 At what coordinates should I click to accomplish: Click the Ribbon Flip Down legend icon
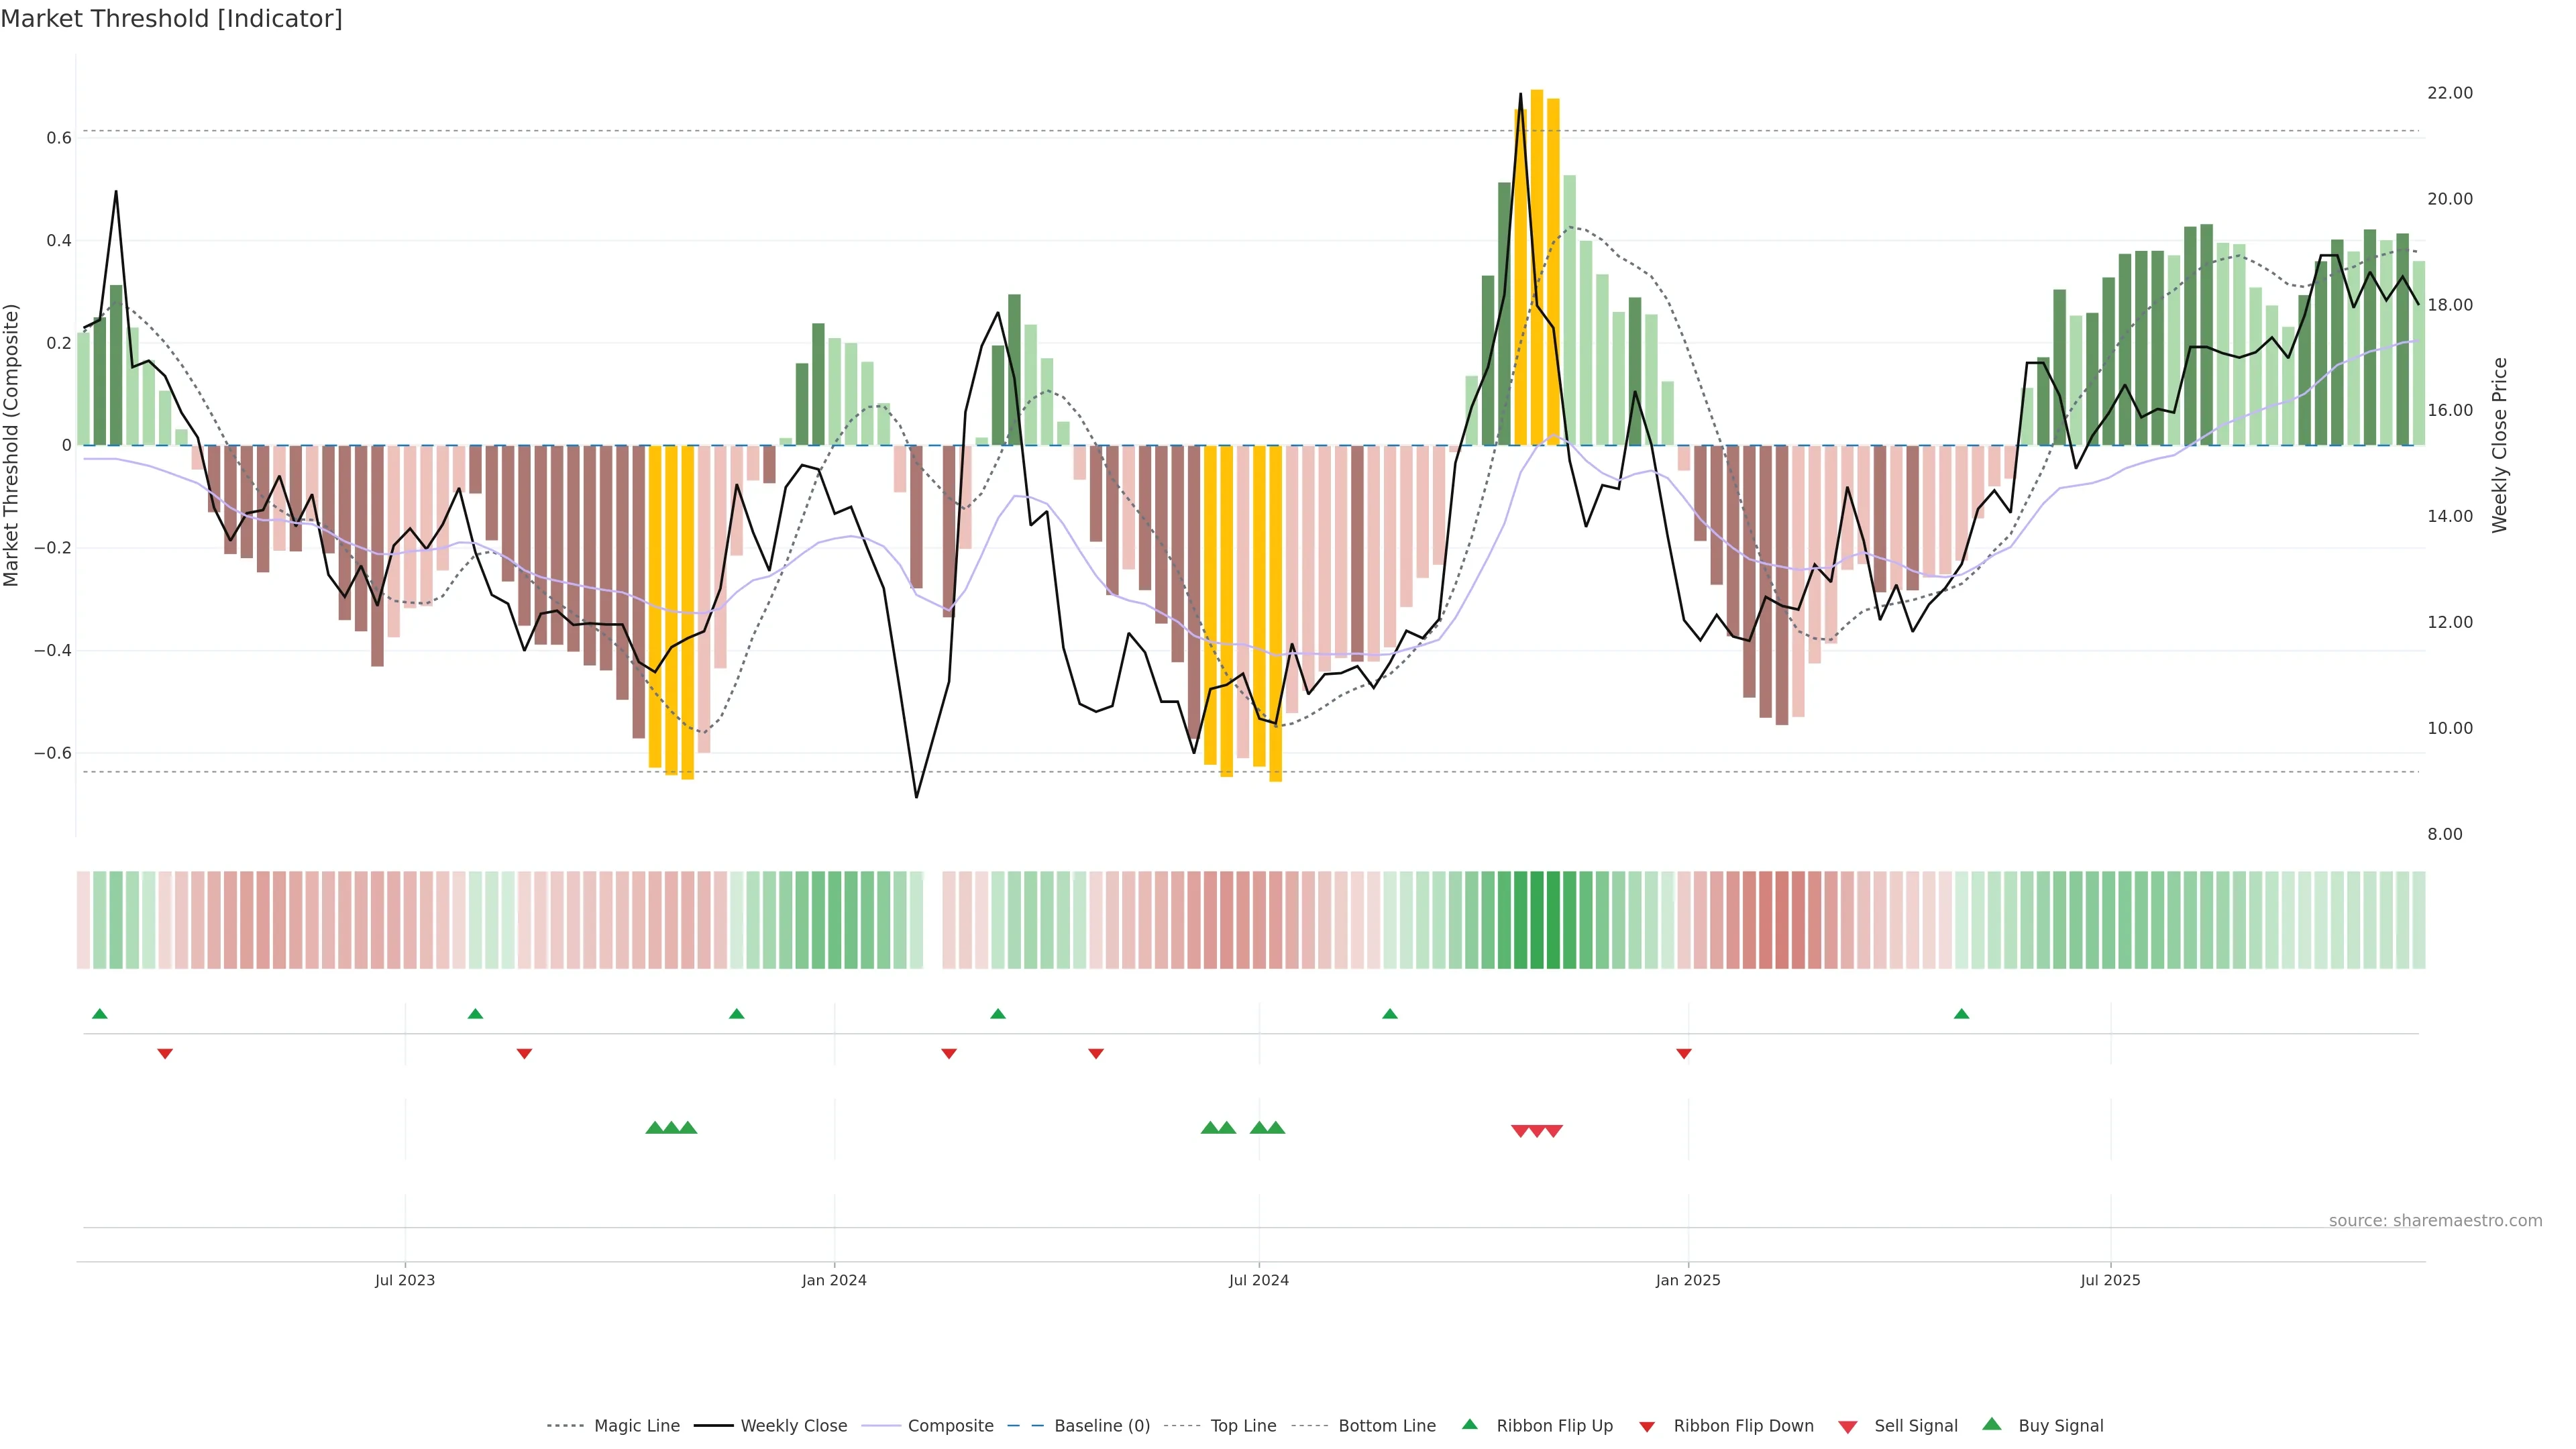click(1647, 1427)
